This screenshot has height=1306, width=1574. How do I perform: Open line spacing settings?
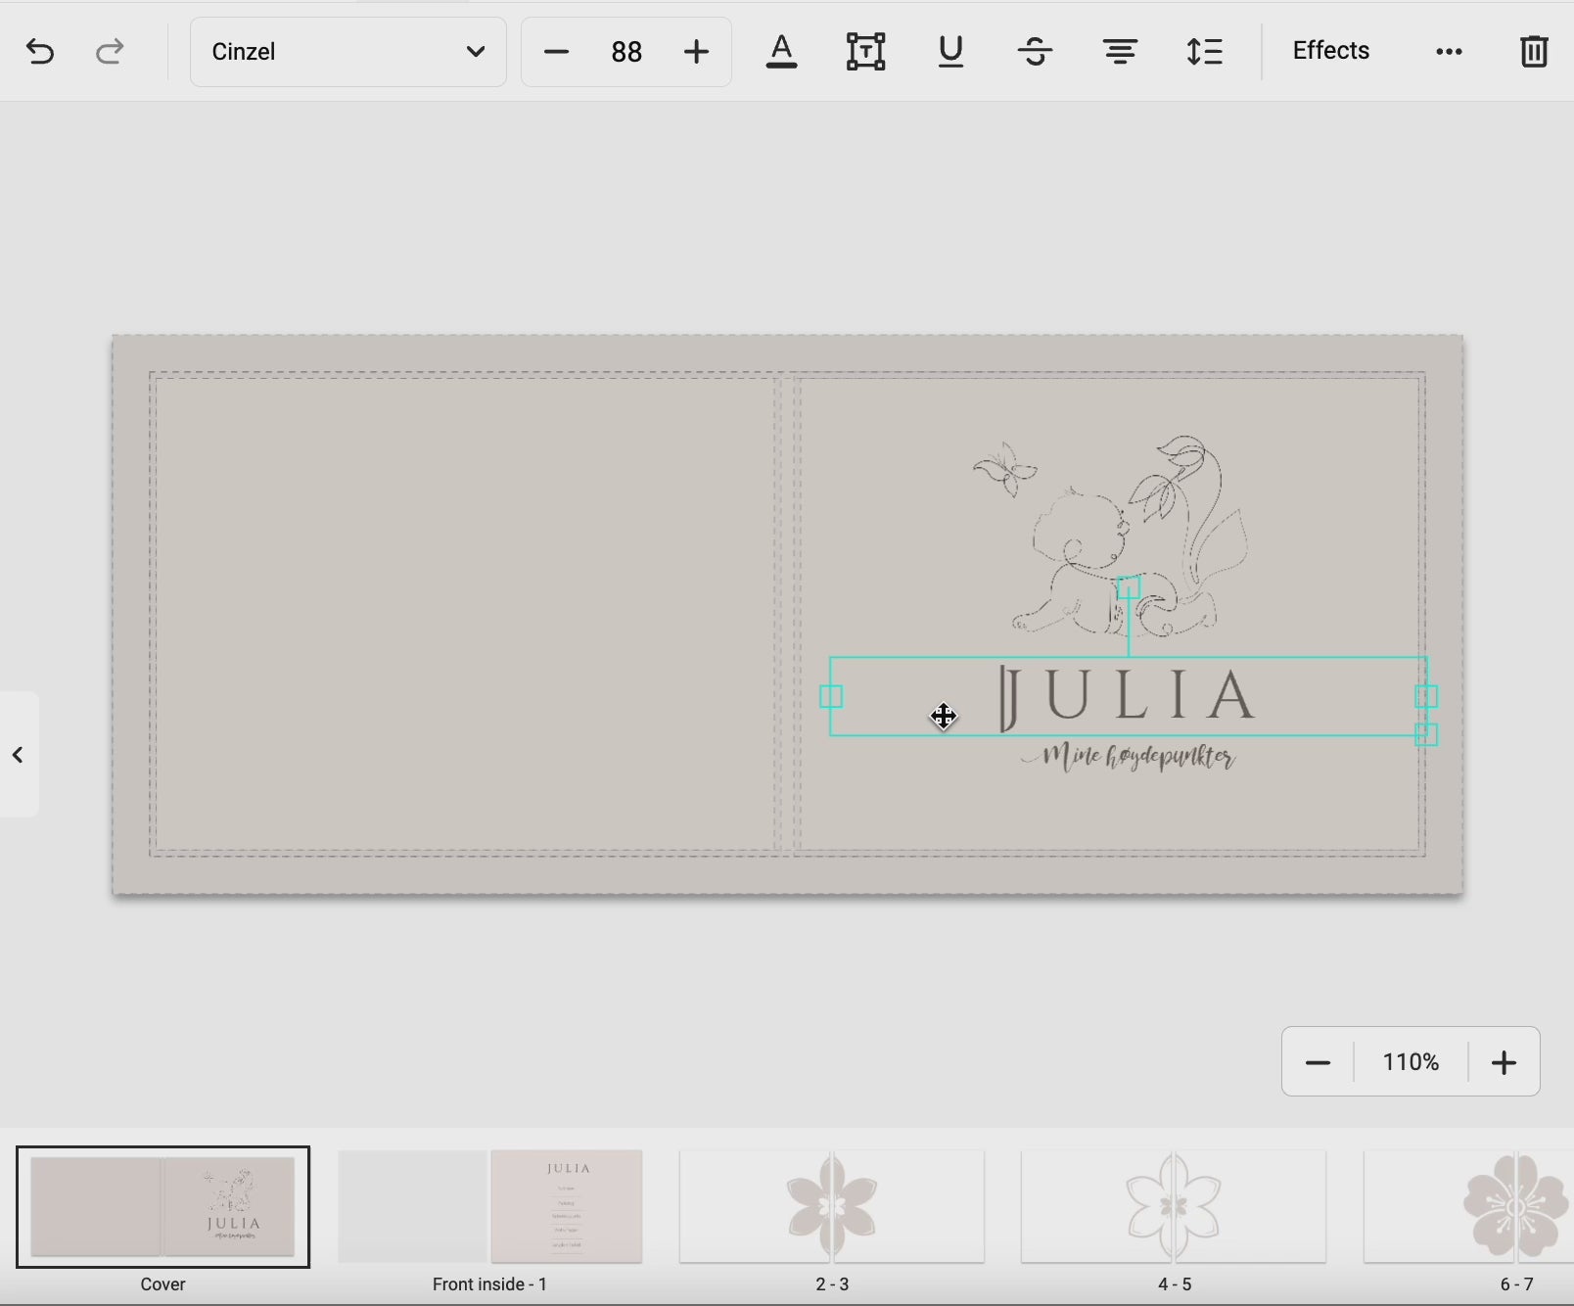(x=1204, y=52)
